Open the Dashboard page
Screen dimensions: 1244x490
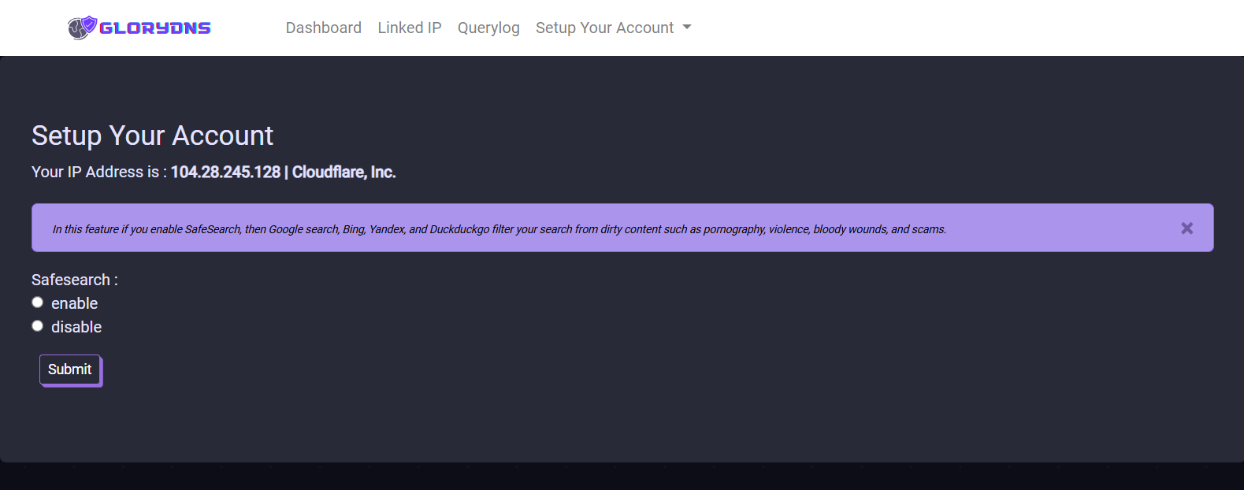324,28
